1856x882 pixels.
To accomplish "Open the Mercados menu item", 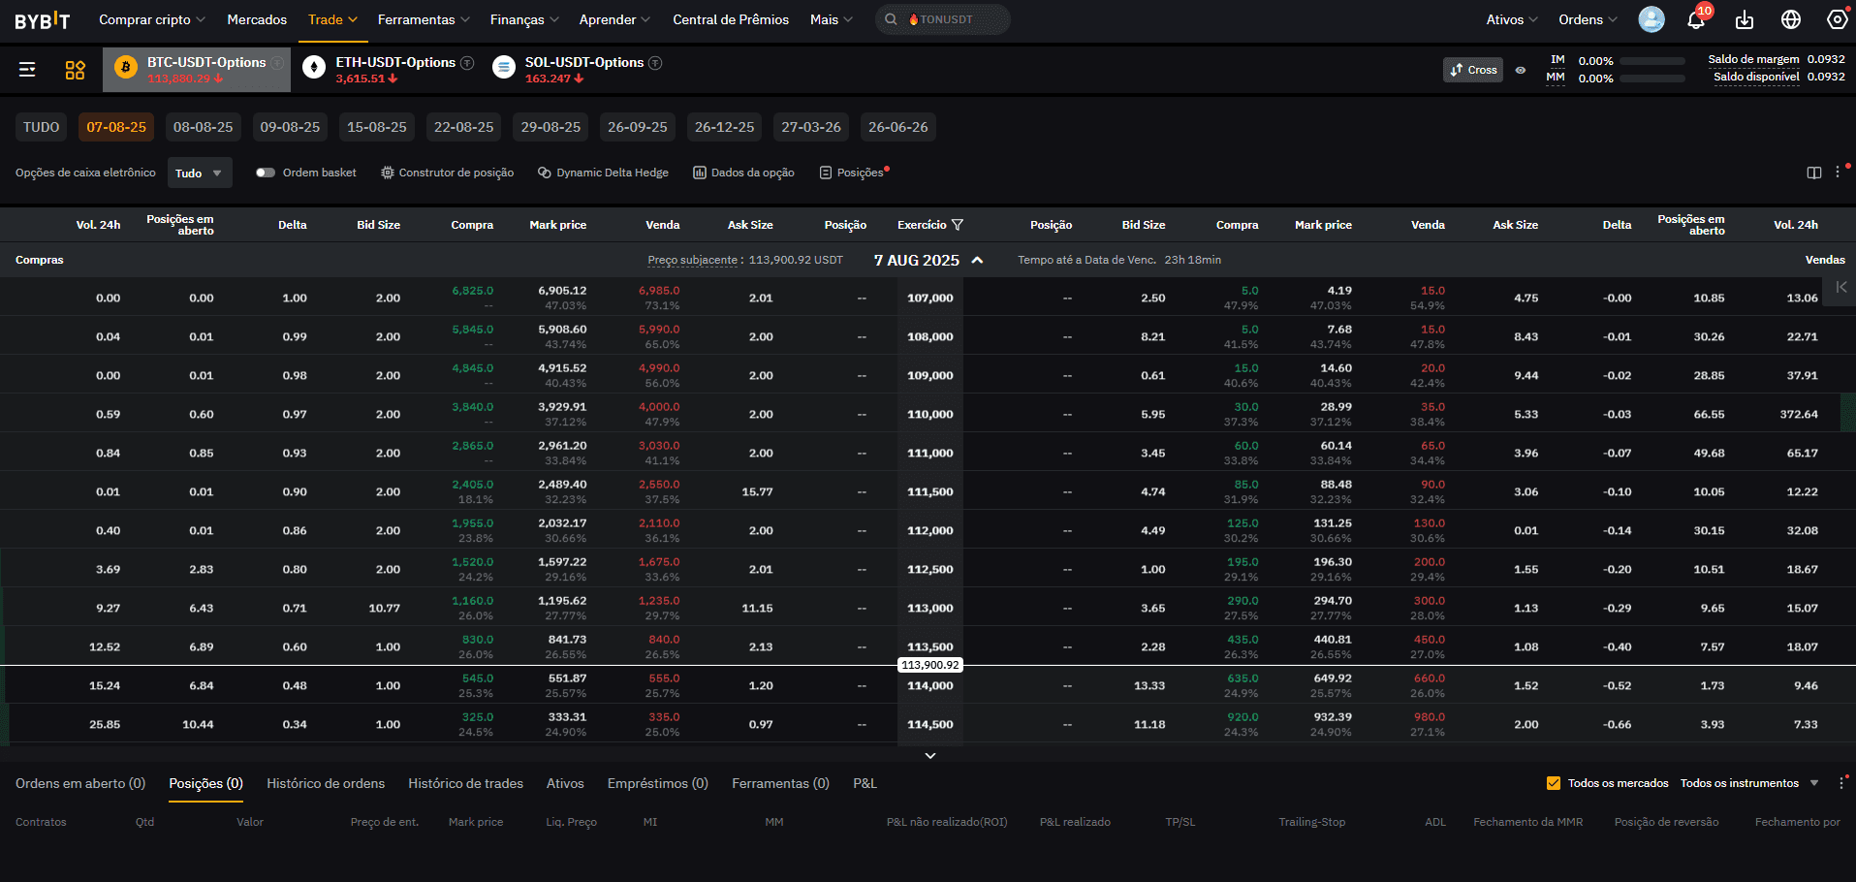I will [257, 19].
